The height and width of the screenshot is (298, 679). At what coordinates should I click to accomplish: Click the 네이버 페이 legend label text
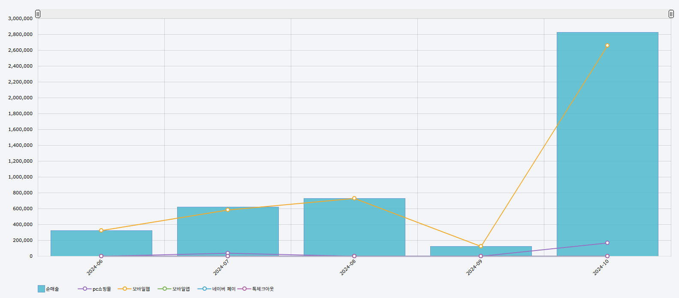[x=224, y=289]
